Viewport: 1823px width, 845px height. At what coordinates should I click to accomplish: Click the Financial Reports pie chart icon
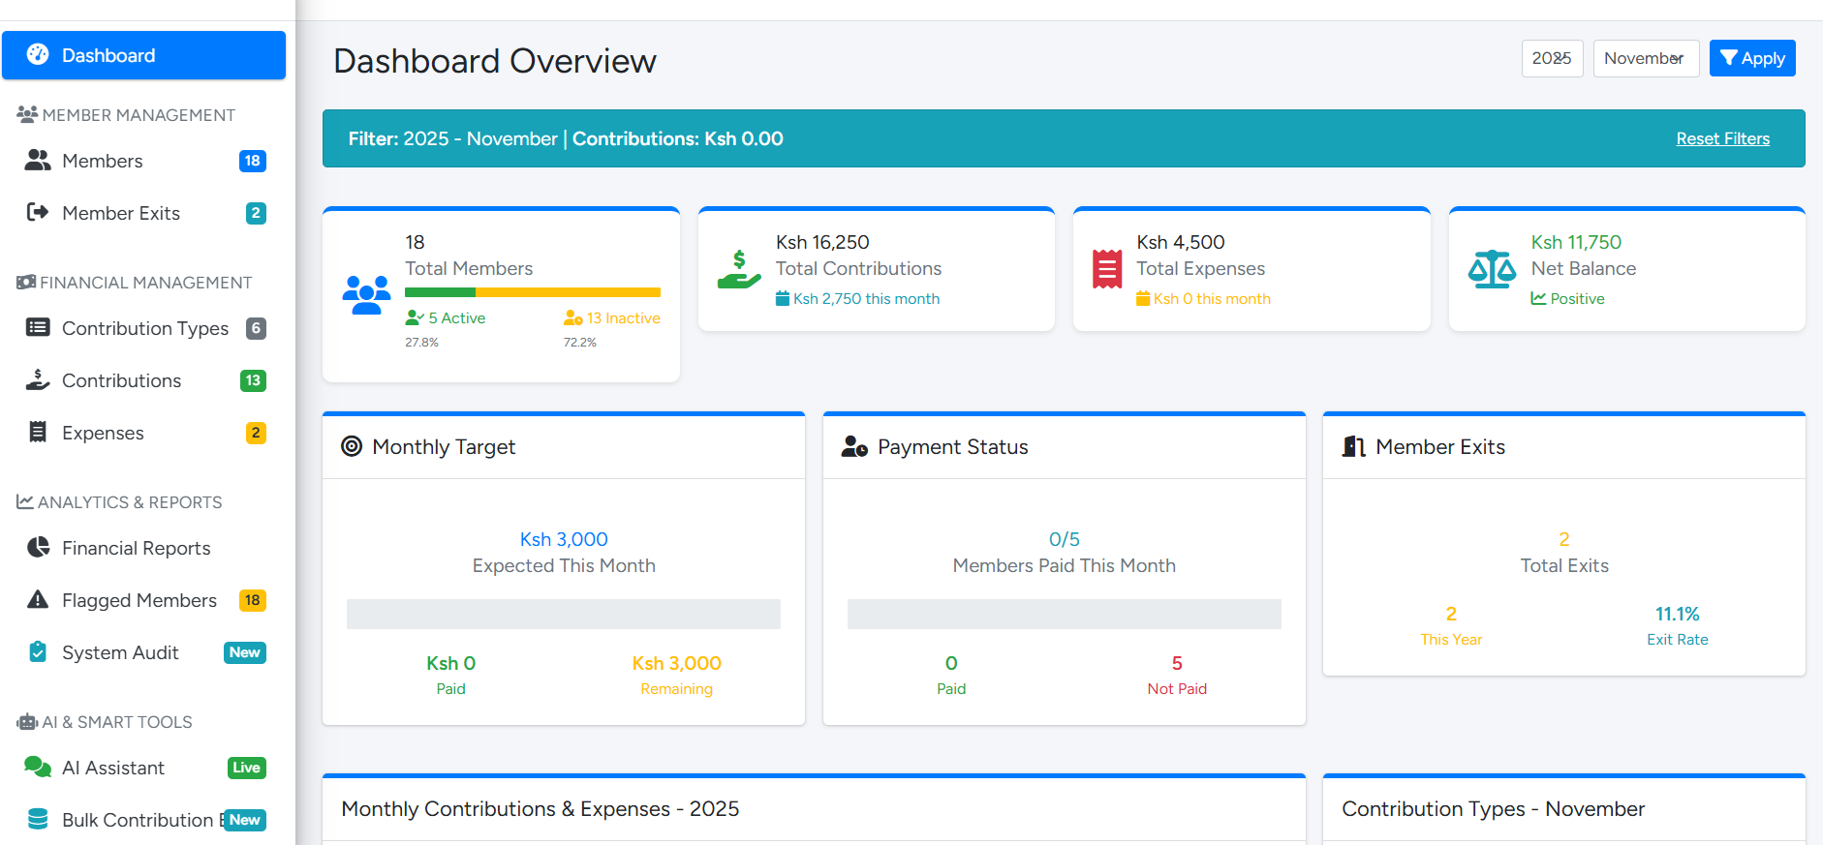coord(38,548)
